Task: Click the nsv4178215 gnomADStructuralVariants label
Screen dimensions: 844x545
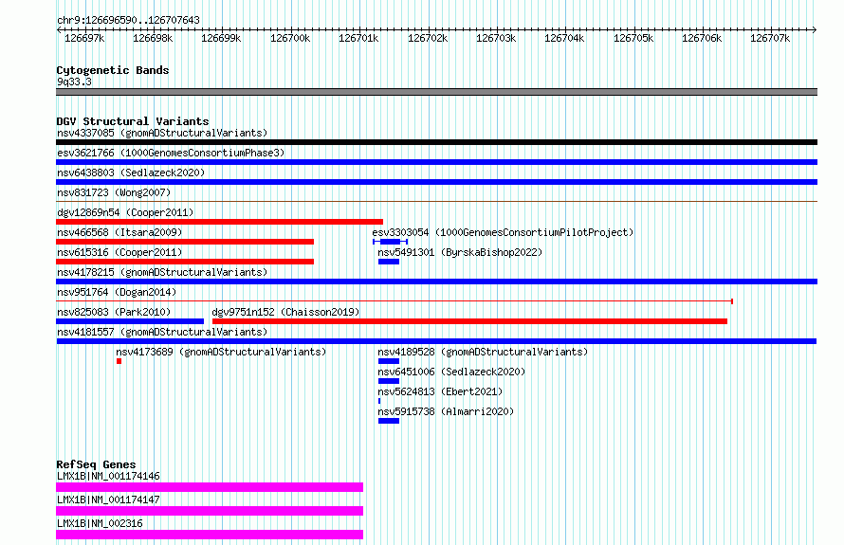Action: point(162,272)
